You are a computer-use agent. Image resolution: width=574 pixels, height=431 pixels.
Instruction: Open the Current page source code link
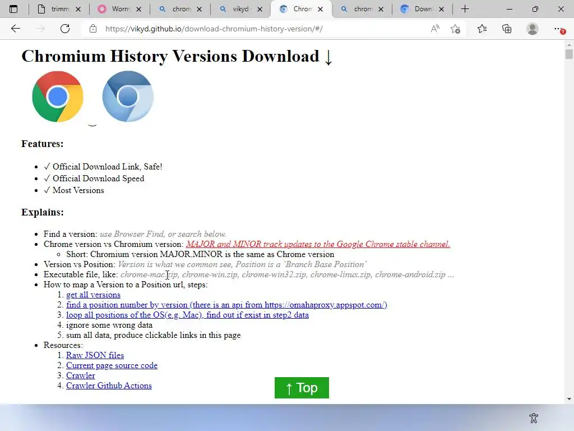pos(112,365)
